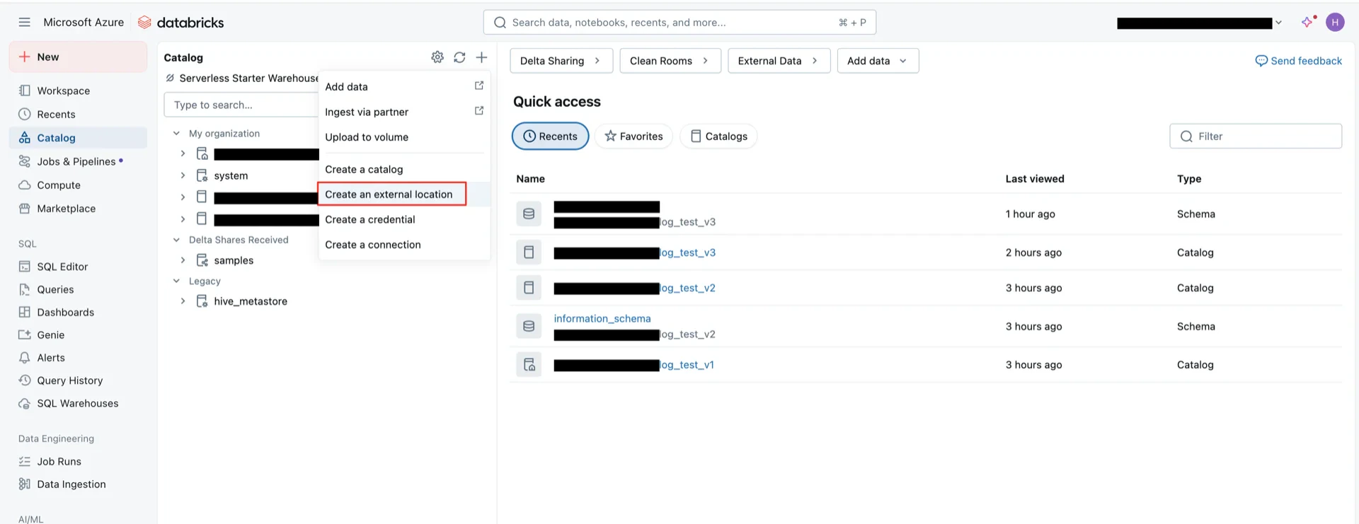Expand hive_metastore catalog
The image size is (1359, 524).
pos(183,301)
